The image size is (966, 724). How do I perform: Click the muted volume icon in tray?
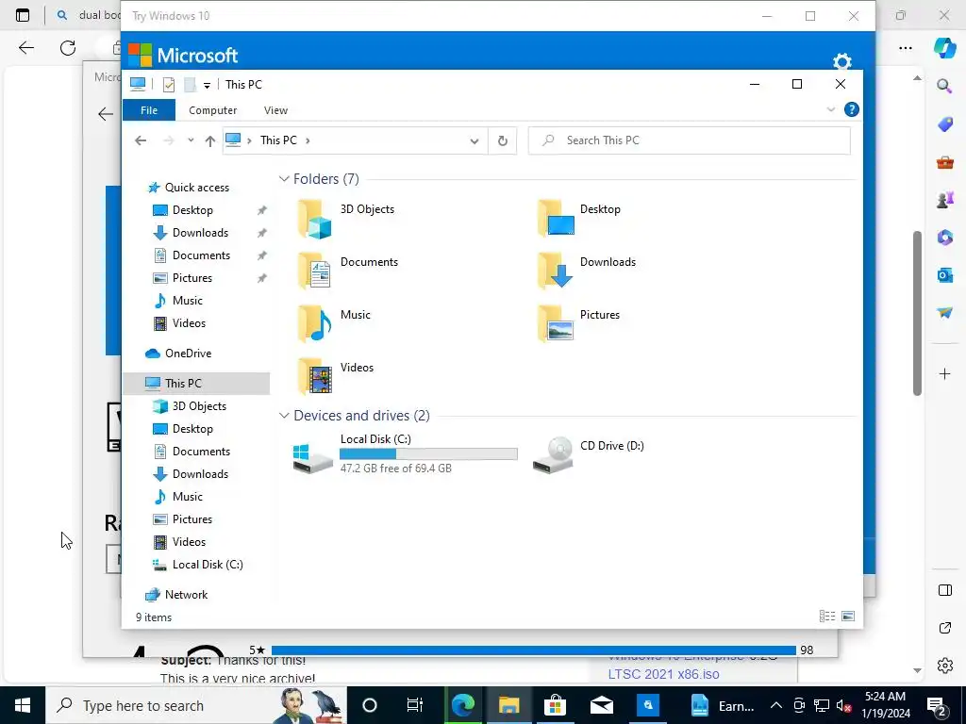click(843, 705)
